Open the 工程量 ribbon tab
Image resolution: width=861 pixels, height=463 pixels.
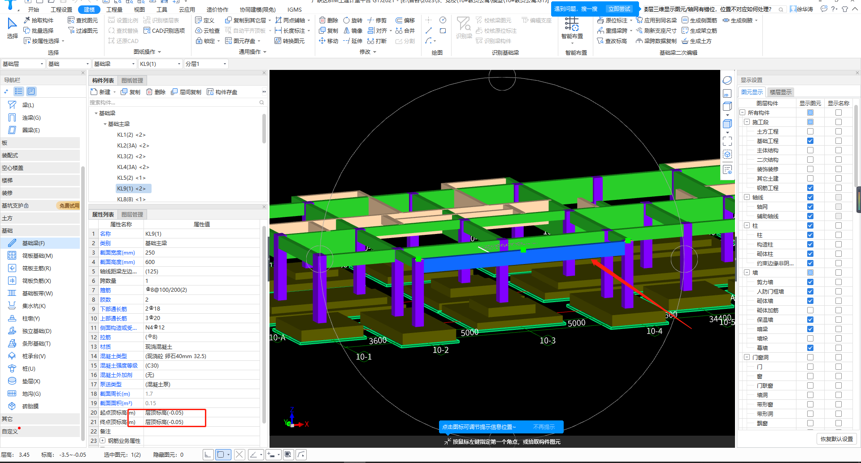[x=114, y=9]
